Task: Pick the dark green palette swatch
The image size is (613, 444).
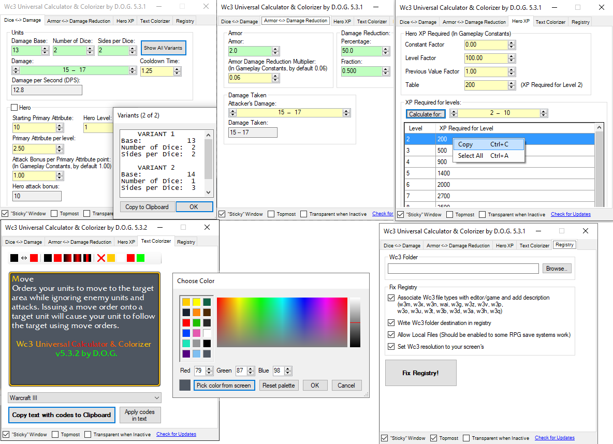Action: [x=207, y=302]
